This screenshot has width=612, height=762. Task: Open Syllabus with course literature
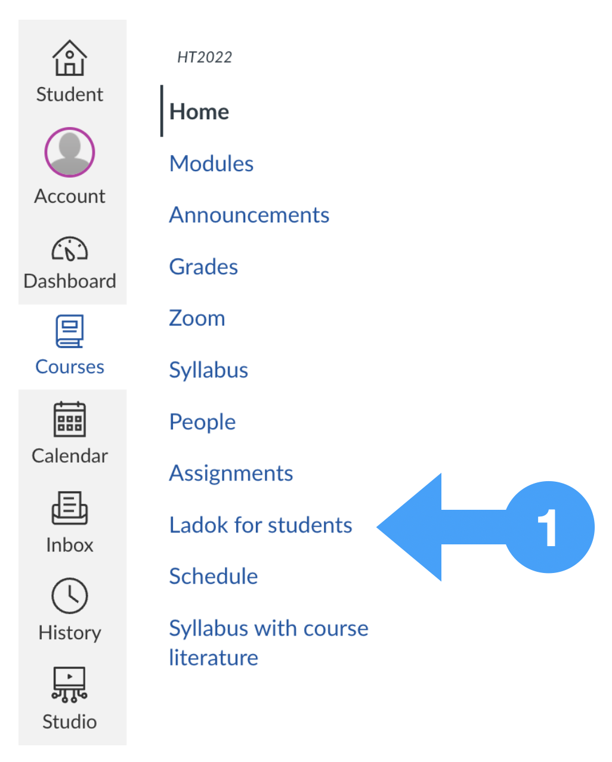coord(269,643)
